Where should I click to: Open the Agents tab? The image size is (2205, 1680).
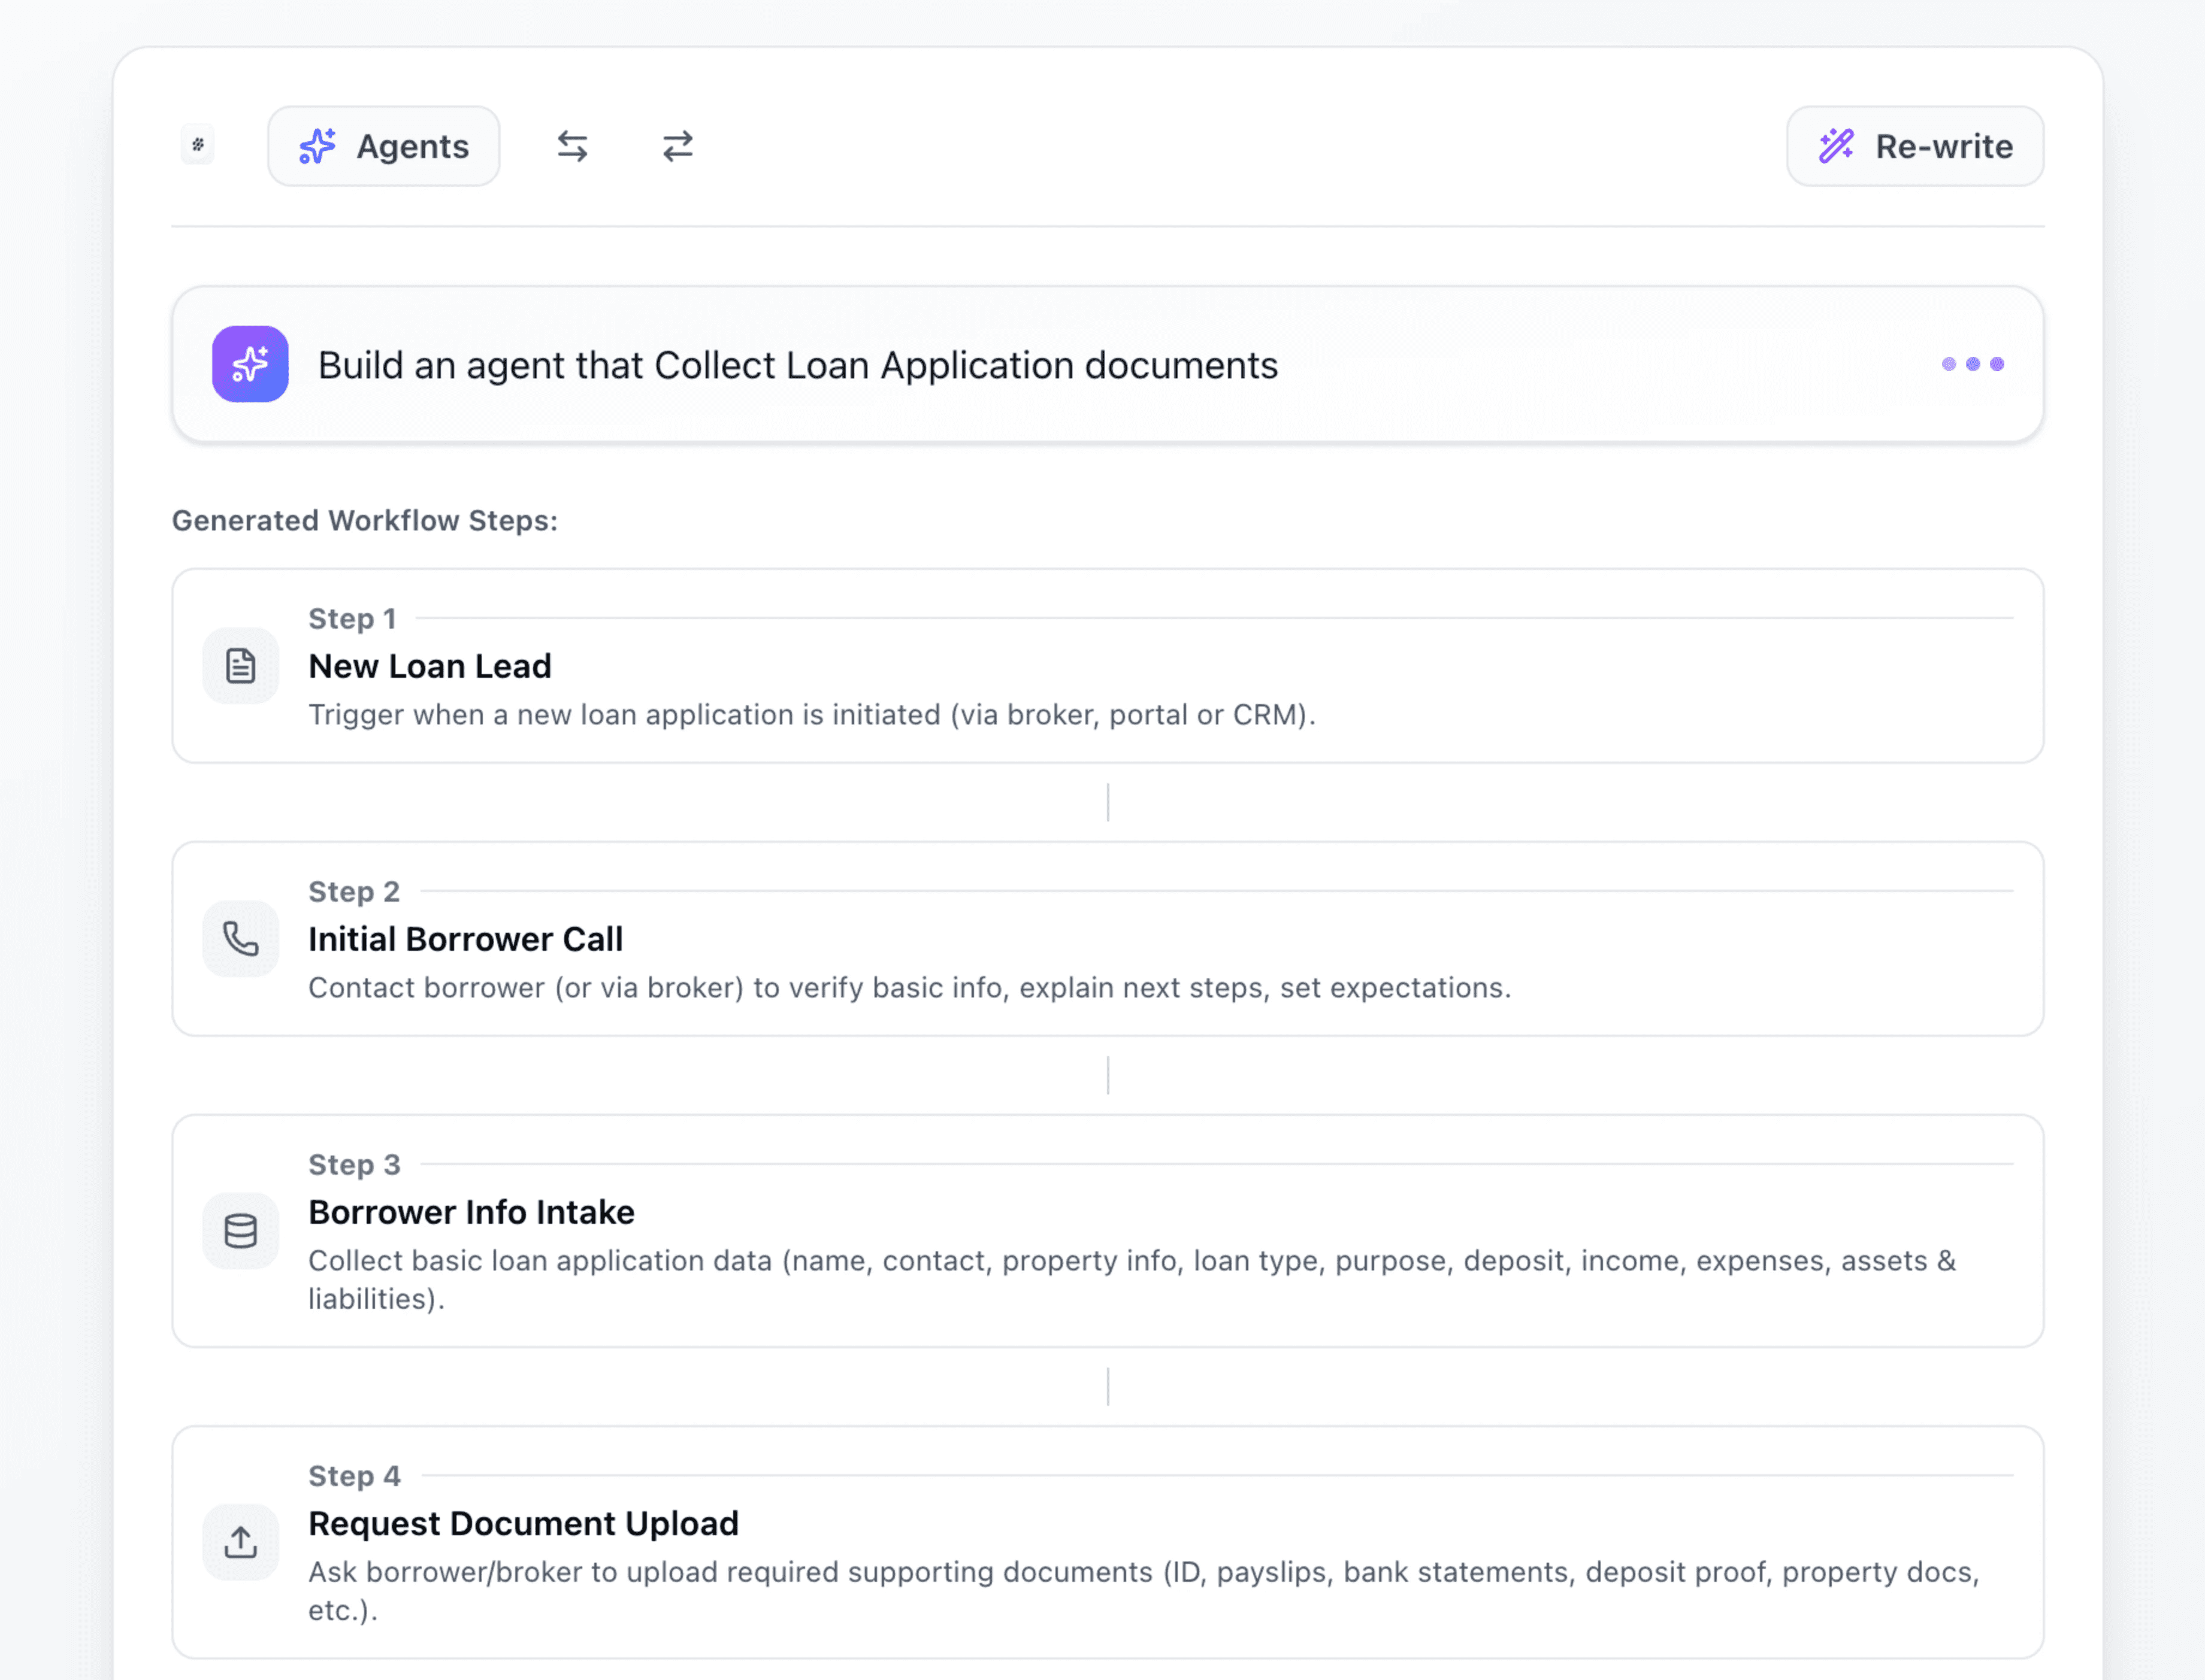[383, 147]
